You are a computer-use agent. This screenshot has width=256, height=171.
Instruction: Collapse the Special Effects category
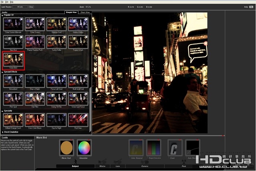click(x=2, y=72)
